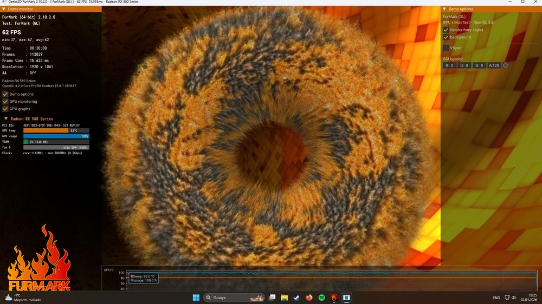Open the OSI bgcolor color swatch
Screen dimensions: 542x304
coord(505,65)
